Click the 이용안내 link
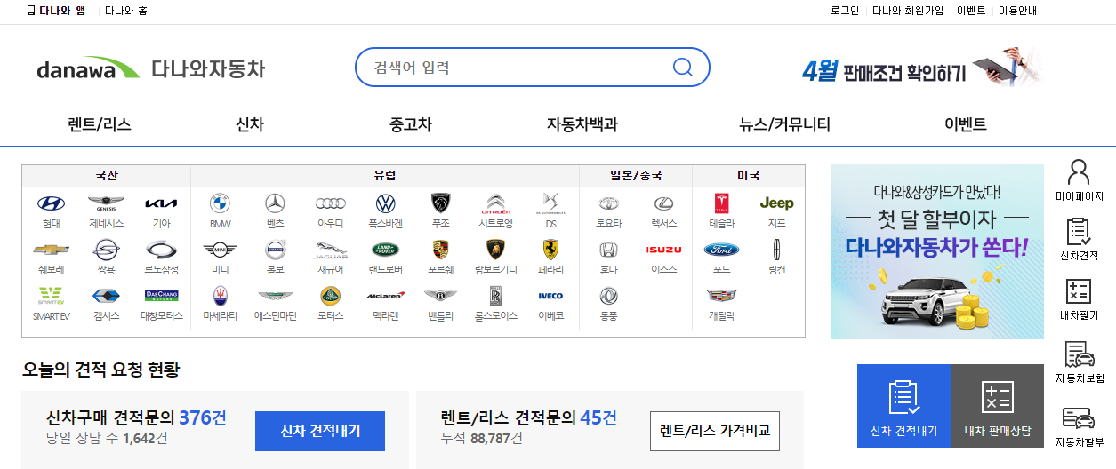 pyautogui.click(x=1019, y=11)
